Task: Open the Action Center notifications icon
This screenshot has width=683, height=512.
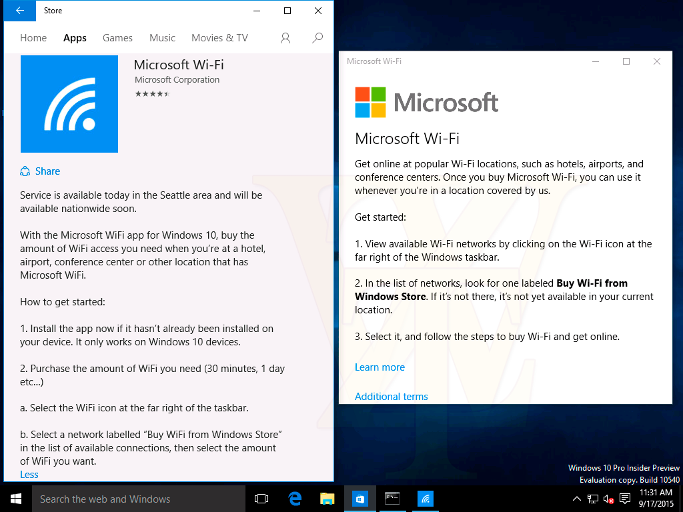Action: [x=625, y=499]
